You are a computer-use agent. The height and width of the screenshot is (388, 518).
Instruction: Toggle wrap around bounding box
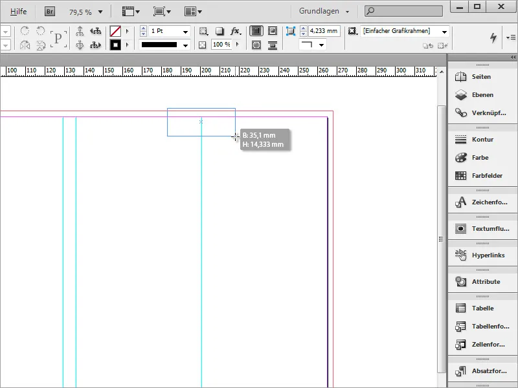pos(273,31)
